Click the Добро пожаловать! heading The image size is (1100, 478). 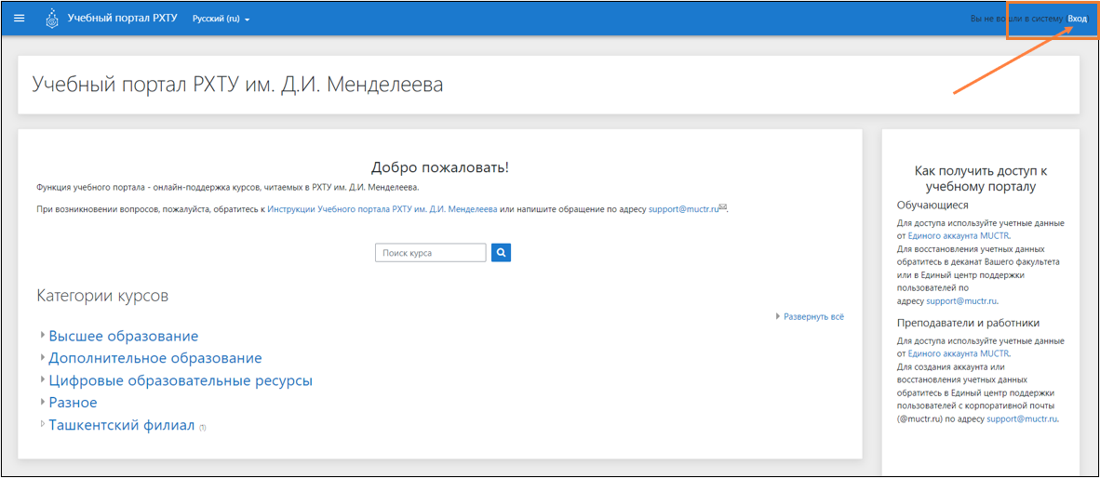point(440,167)
